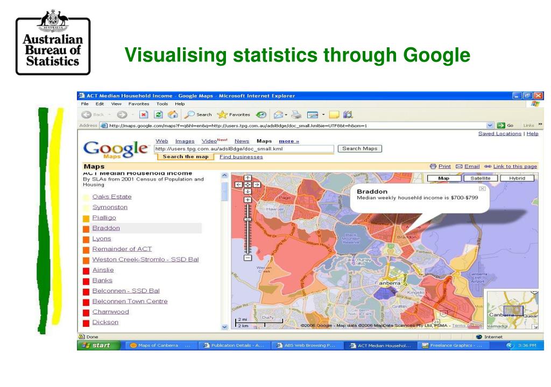Click the Email link
The width and height of the screenshot is (551, 387).
pyautogui.click(x=472, y=167)
